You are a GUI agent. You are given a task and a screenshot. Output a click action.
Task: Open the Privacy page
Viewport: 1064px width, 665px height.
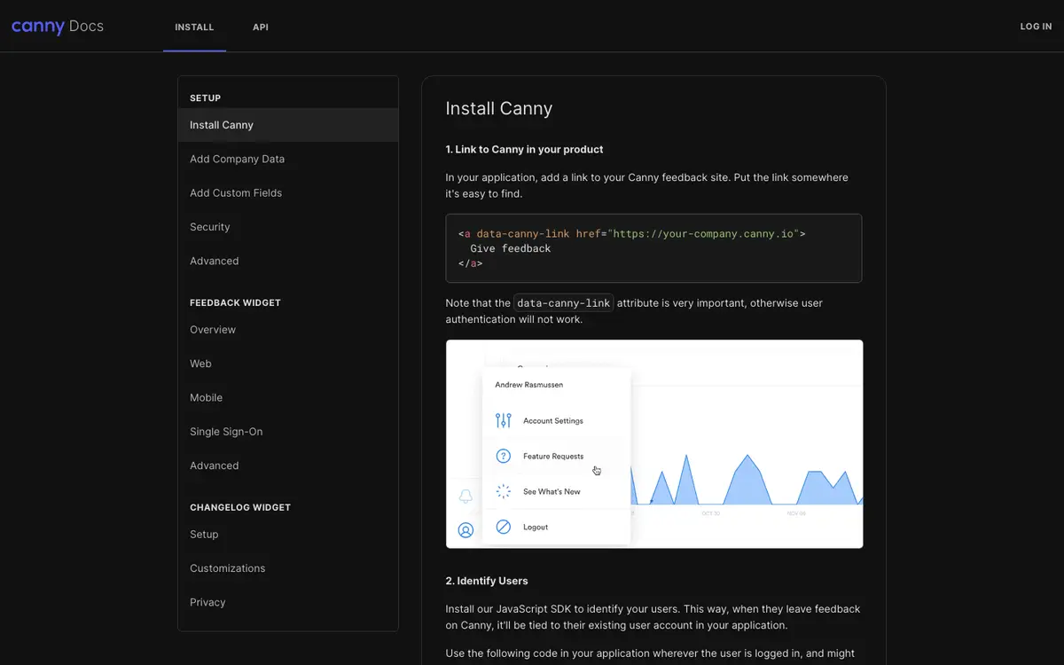[288, 602]
